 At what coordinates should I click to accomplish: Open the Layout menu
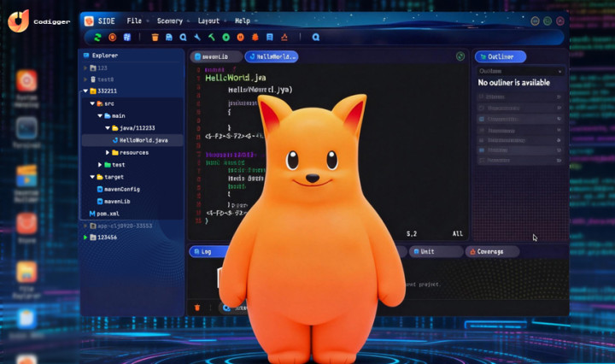[x=208, y=21]
